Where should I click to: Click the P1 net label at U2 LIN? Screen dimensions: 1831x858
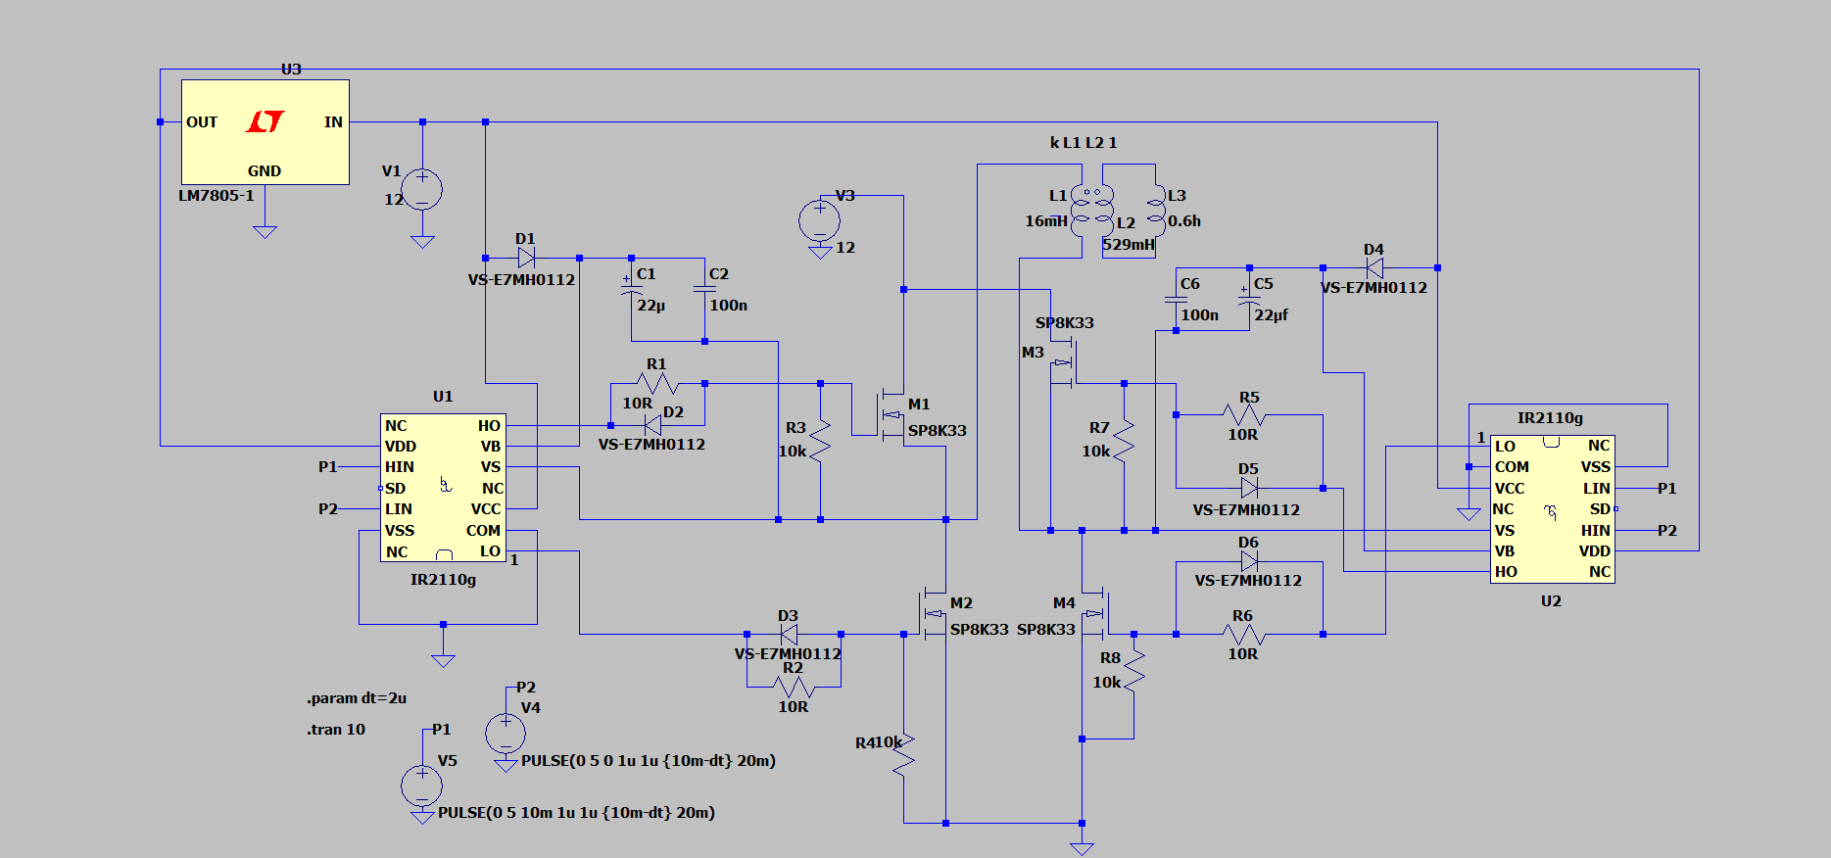click(x=1667, y=489)
